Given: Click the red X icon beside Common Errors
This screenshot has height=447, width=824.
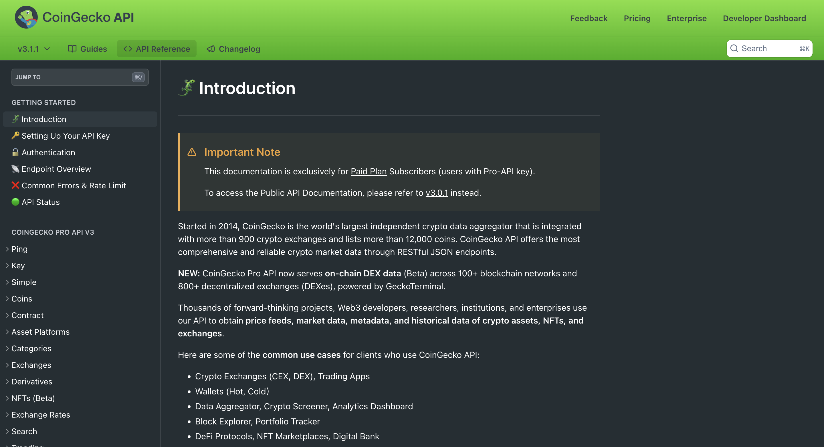Looking at the screenshot, I should [x=15, y=185].
